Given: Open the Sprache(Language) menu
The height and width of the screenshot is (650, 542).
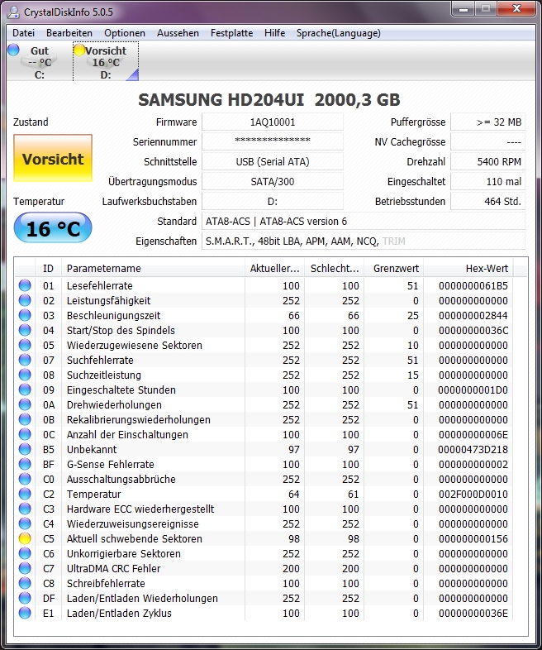Looking at the screenshot, I should click(338, 33).
